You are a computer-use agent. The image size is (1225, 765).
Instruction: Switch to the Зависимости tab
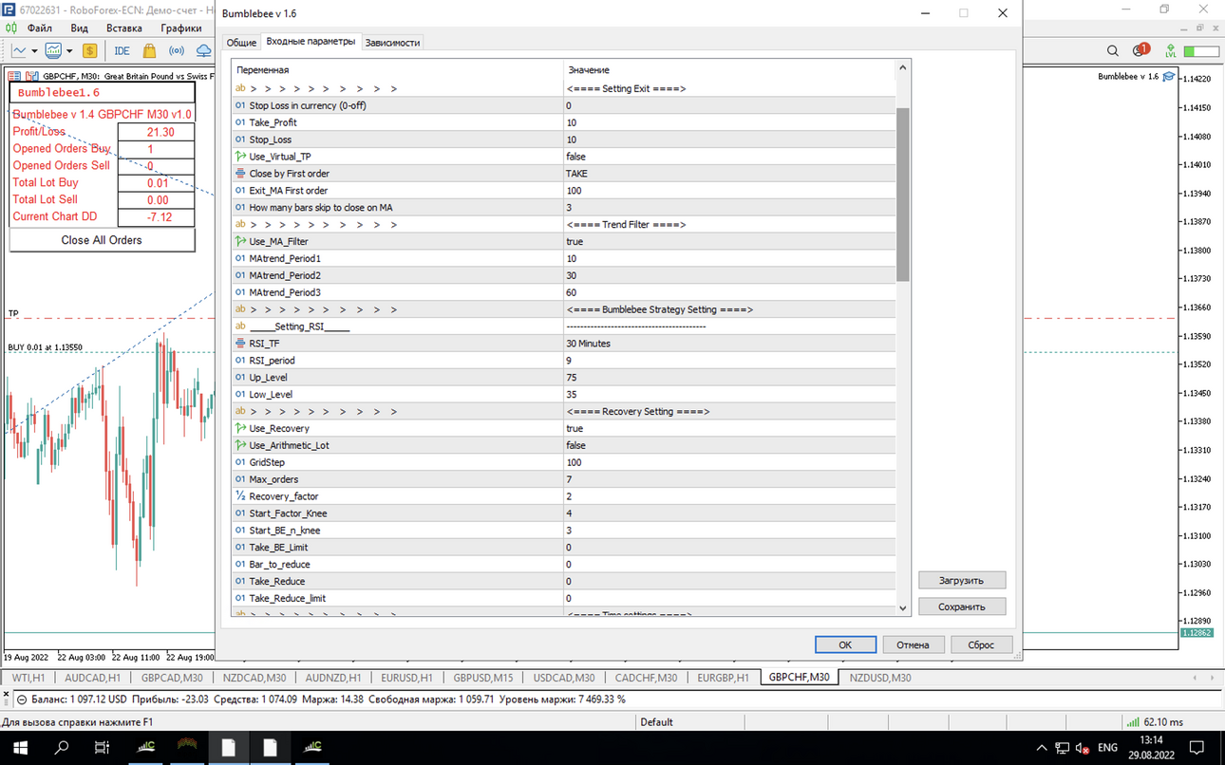392,43
